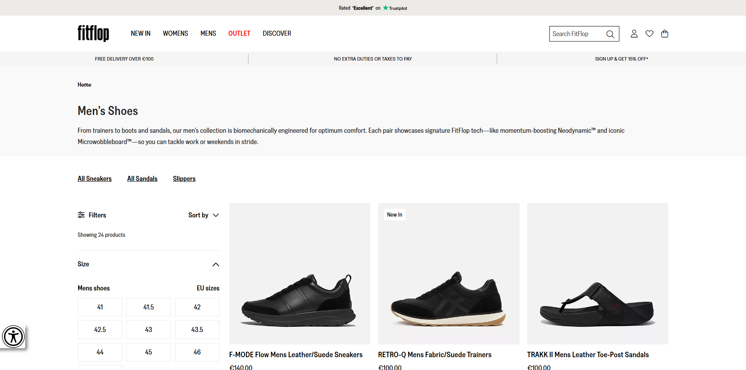Go to All Sneakers category
This screenshot has width=746, height=370.
click(x=94, y=179)
